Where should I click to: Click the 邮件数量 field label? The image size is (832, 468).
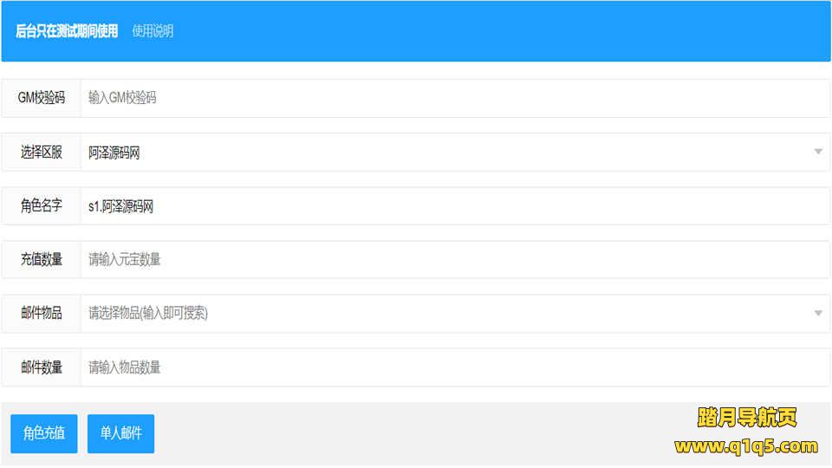(x=42, y=367)
